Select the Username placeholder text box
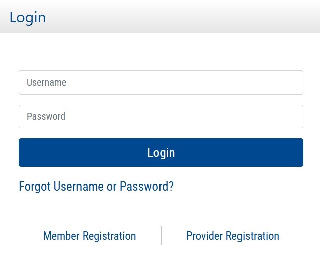 pos(161,82)
